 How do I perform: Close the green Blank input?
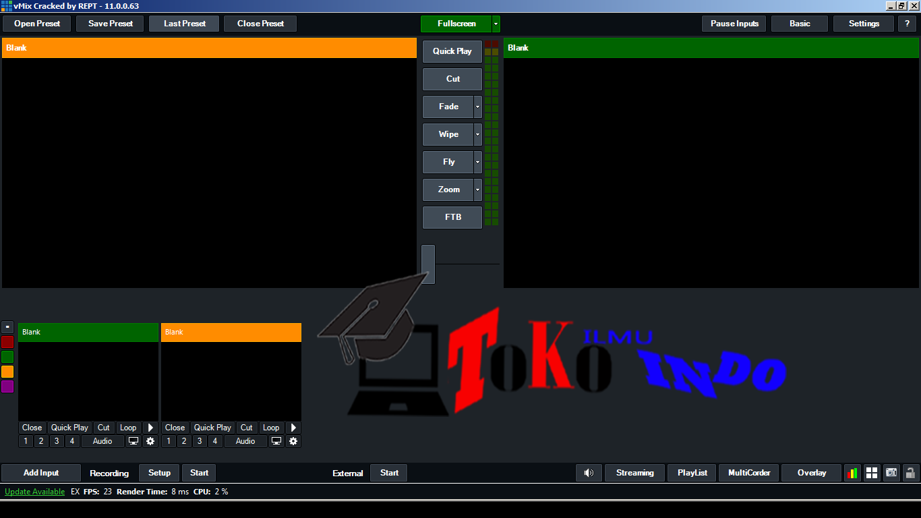point(32,428)
